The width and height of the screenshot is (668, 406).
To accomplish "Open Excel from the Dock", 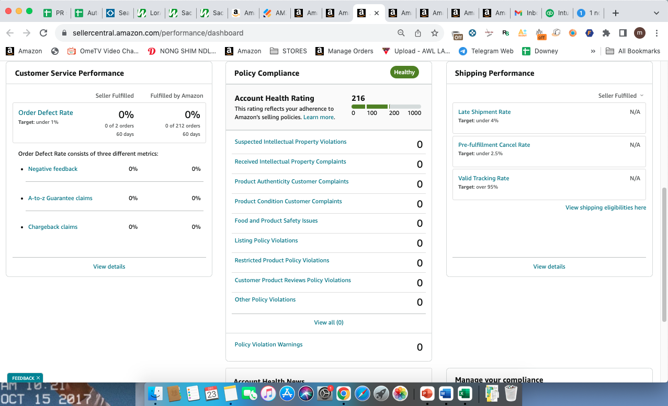I will [465, 393].
